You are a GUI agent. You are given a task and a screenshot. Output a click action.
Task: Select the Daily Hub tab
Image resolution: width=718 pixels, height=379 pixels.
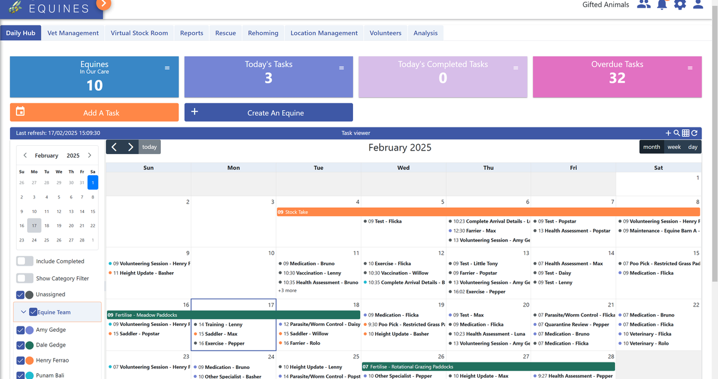[x=21, y=33]
